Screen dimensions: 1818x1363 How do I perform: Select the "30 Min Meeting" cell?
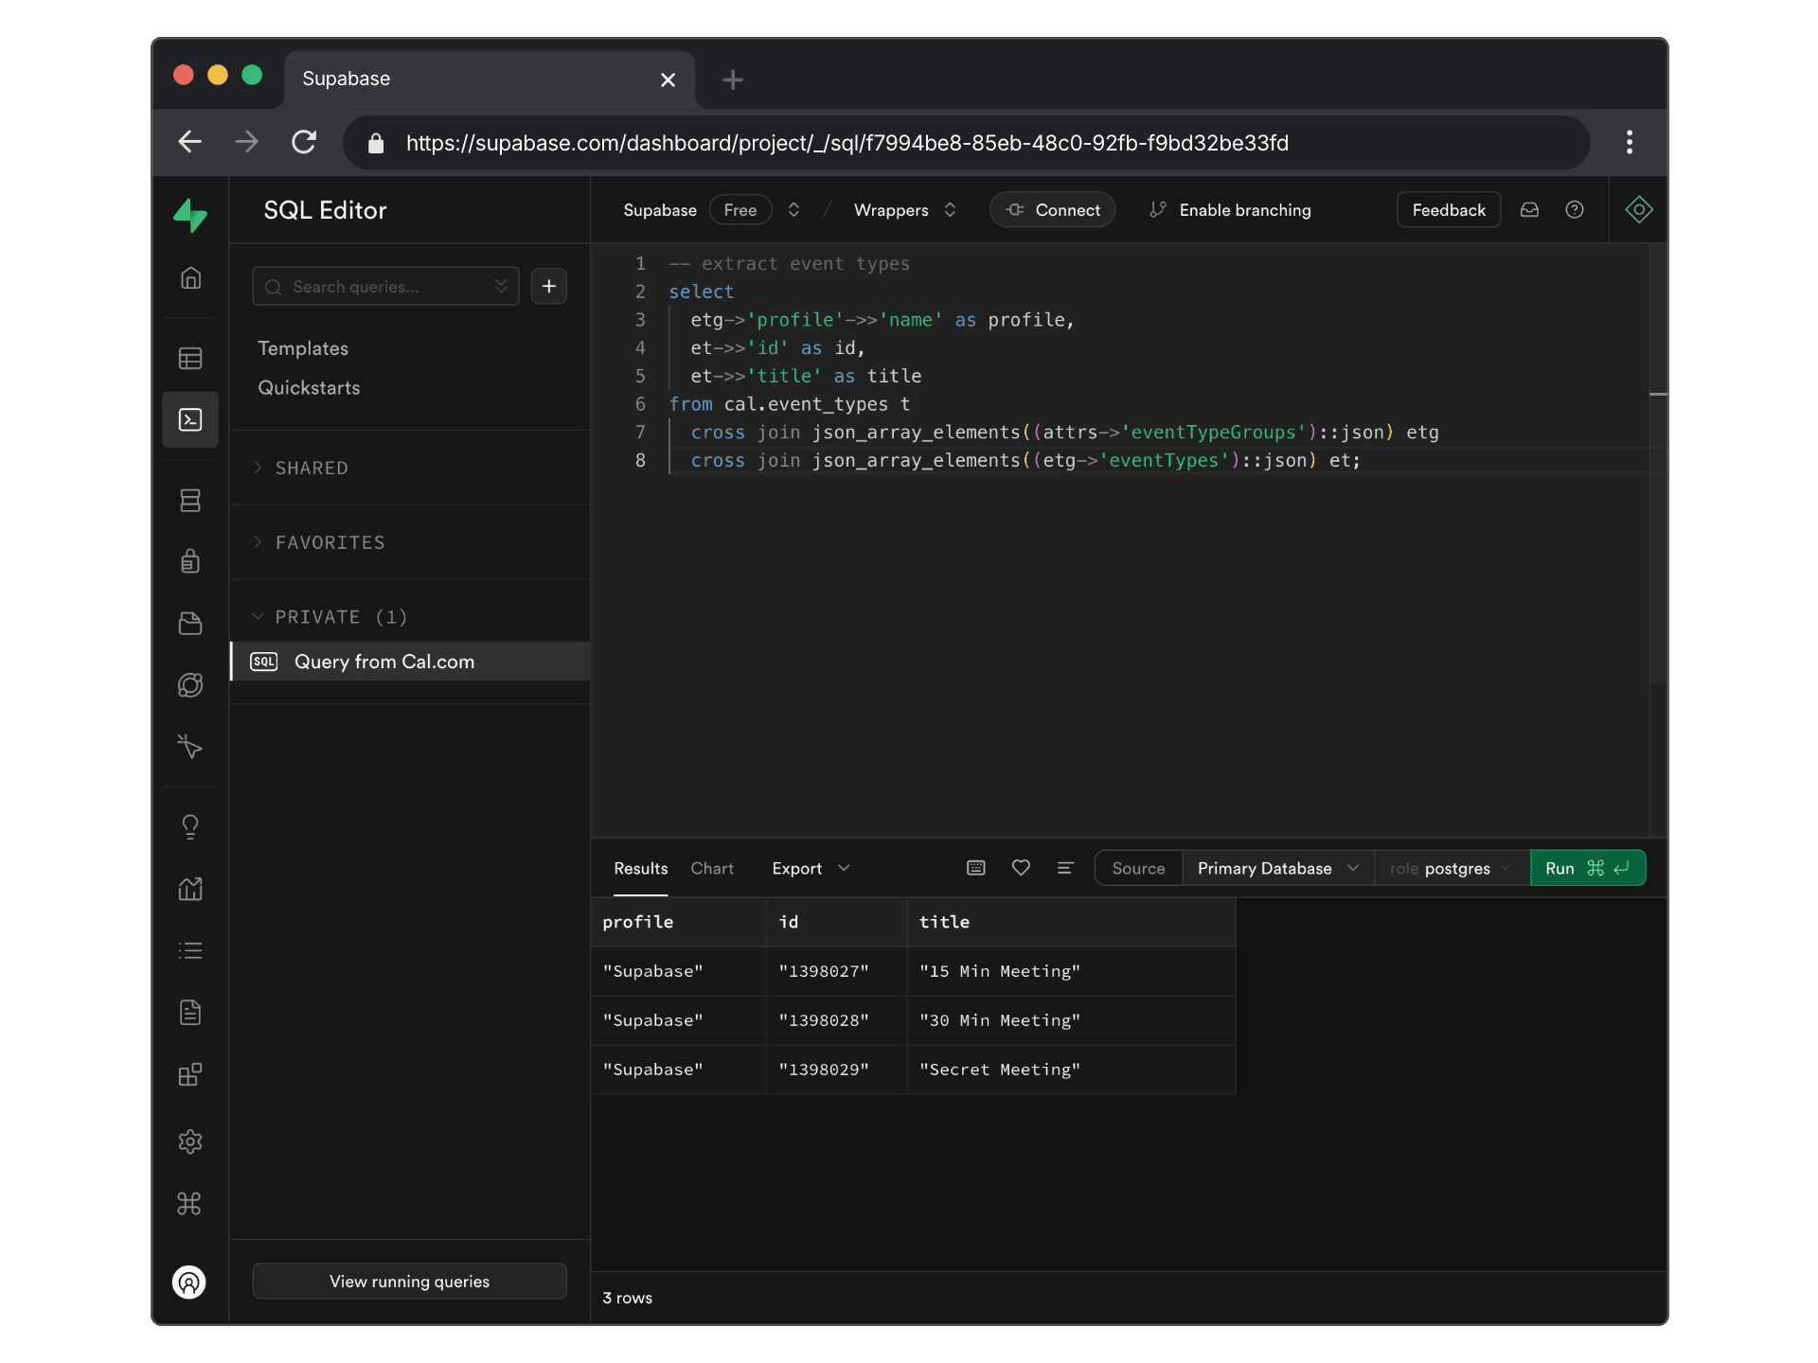coord(1072,1020)
